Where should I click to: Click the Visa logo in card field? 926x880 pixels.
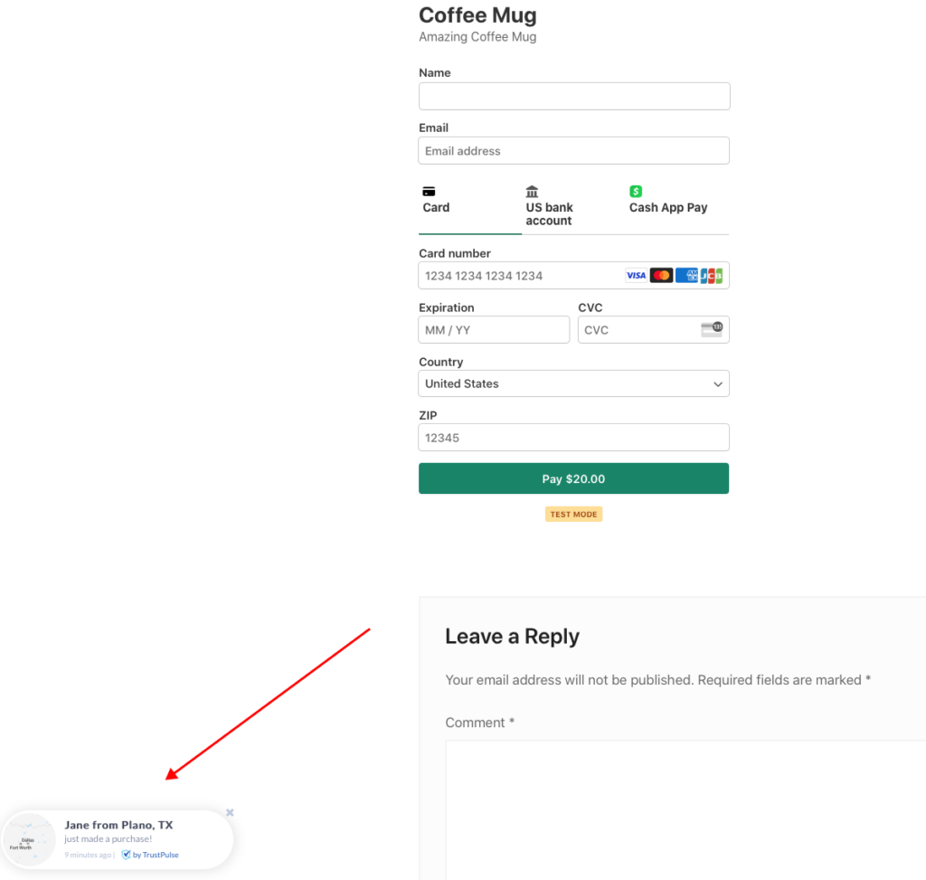tap(636, 276)
